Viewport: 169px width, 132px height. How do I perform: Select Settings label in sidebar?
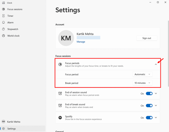click(x=12, y=129)
